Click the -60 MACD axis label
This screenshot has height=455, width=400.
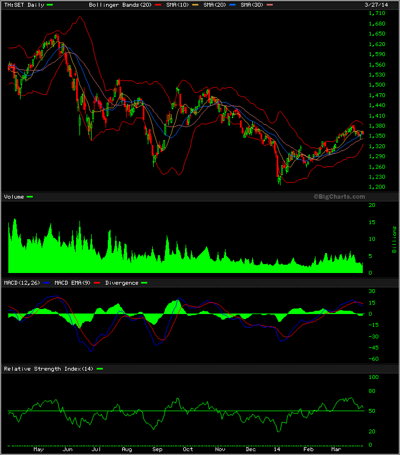point(373,359)
